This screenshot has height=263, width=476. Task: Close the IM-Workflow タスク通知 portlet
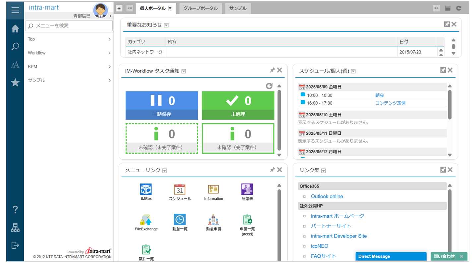click(279, 70)
